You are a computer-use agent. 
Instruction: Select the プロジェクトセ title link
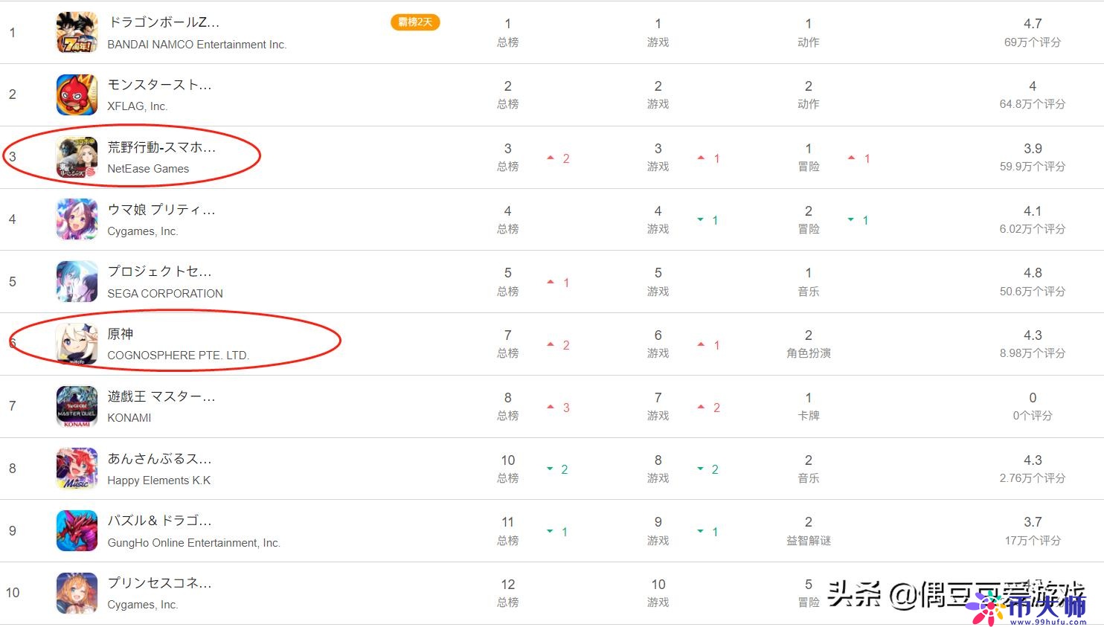click(x=160, y=271)
